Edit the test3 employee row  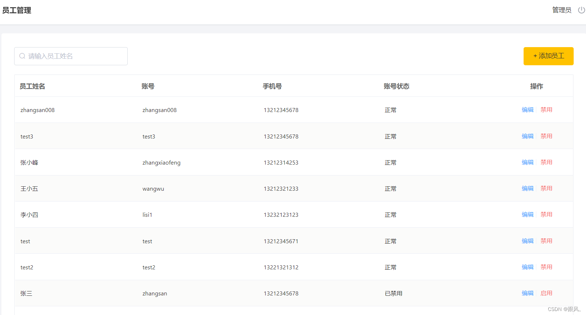(x=528, y=136)
